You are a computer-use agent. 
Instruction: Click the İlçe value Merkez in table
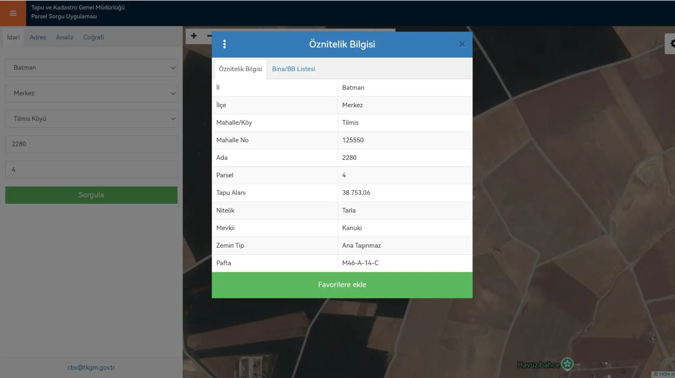pos(352,105)
